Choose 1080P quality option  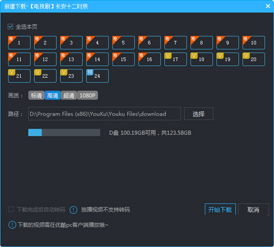[87, 96]
